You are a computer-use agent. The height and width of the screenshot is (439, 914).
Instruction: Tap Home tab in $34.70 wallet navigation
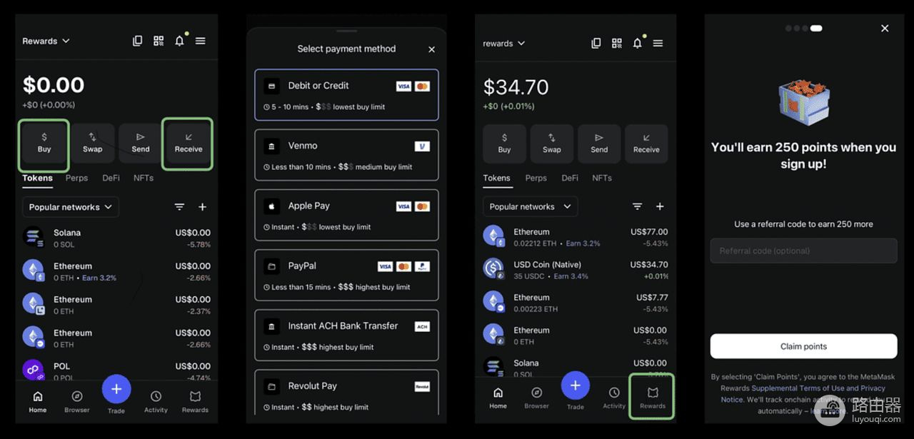(x=498, y=398)
